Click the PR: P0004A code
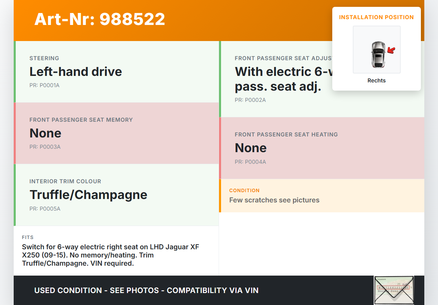 250,162
